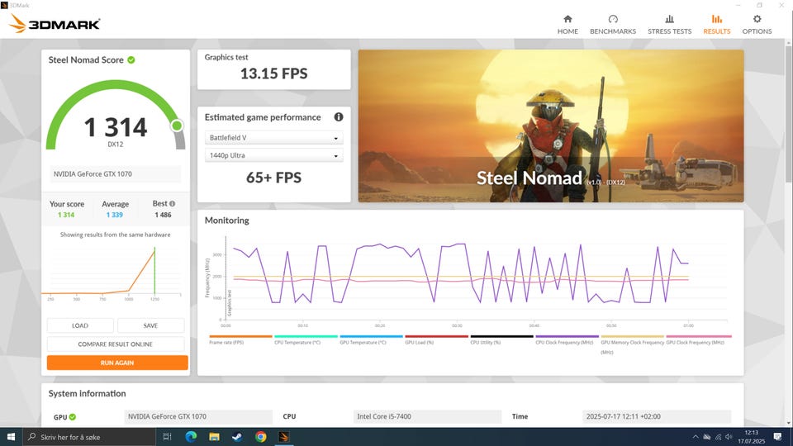
Task: Click the Estimated game performance info icon
Action: (x=339, y=116)
